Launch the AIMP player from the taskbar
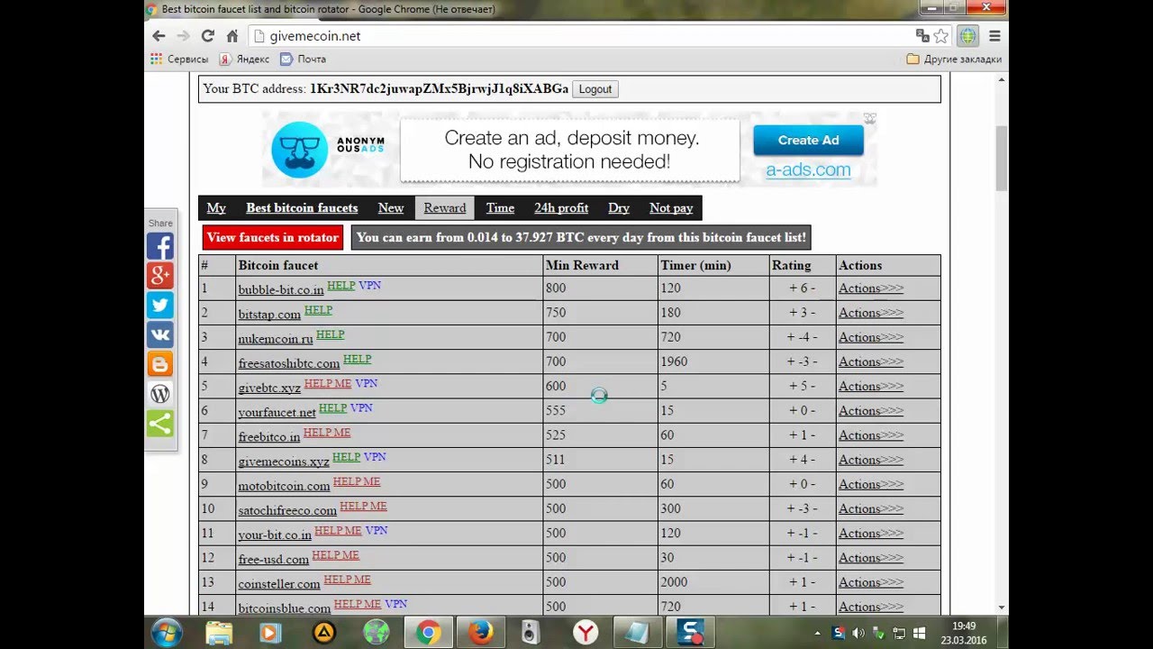The width and height of the screenshot is (1153, 649). 323,633
